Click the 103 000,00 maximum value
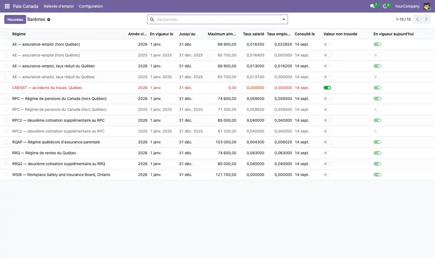This screenshot has width=435, height=258. [x=226, y=142]
